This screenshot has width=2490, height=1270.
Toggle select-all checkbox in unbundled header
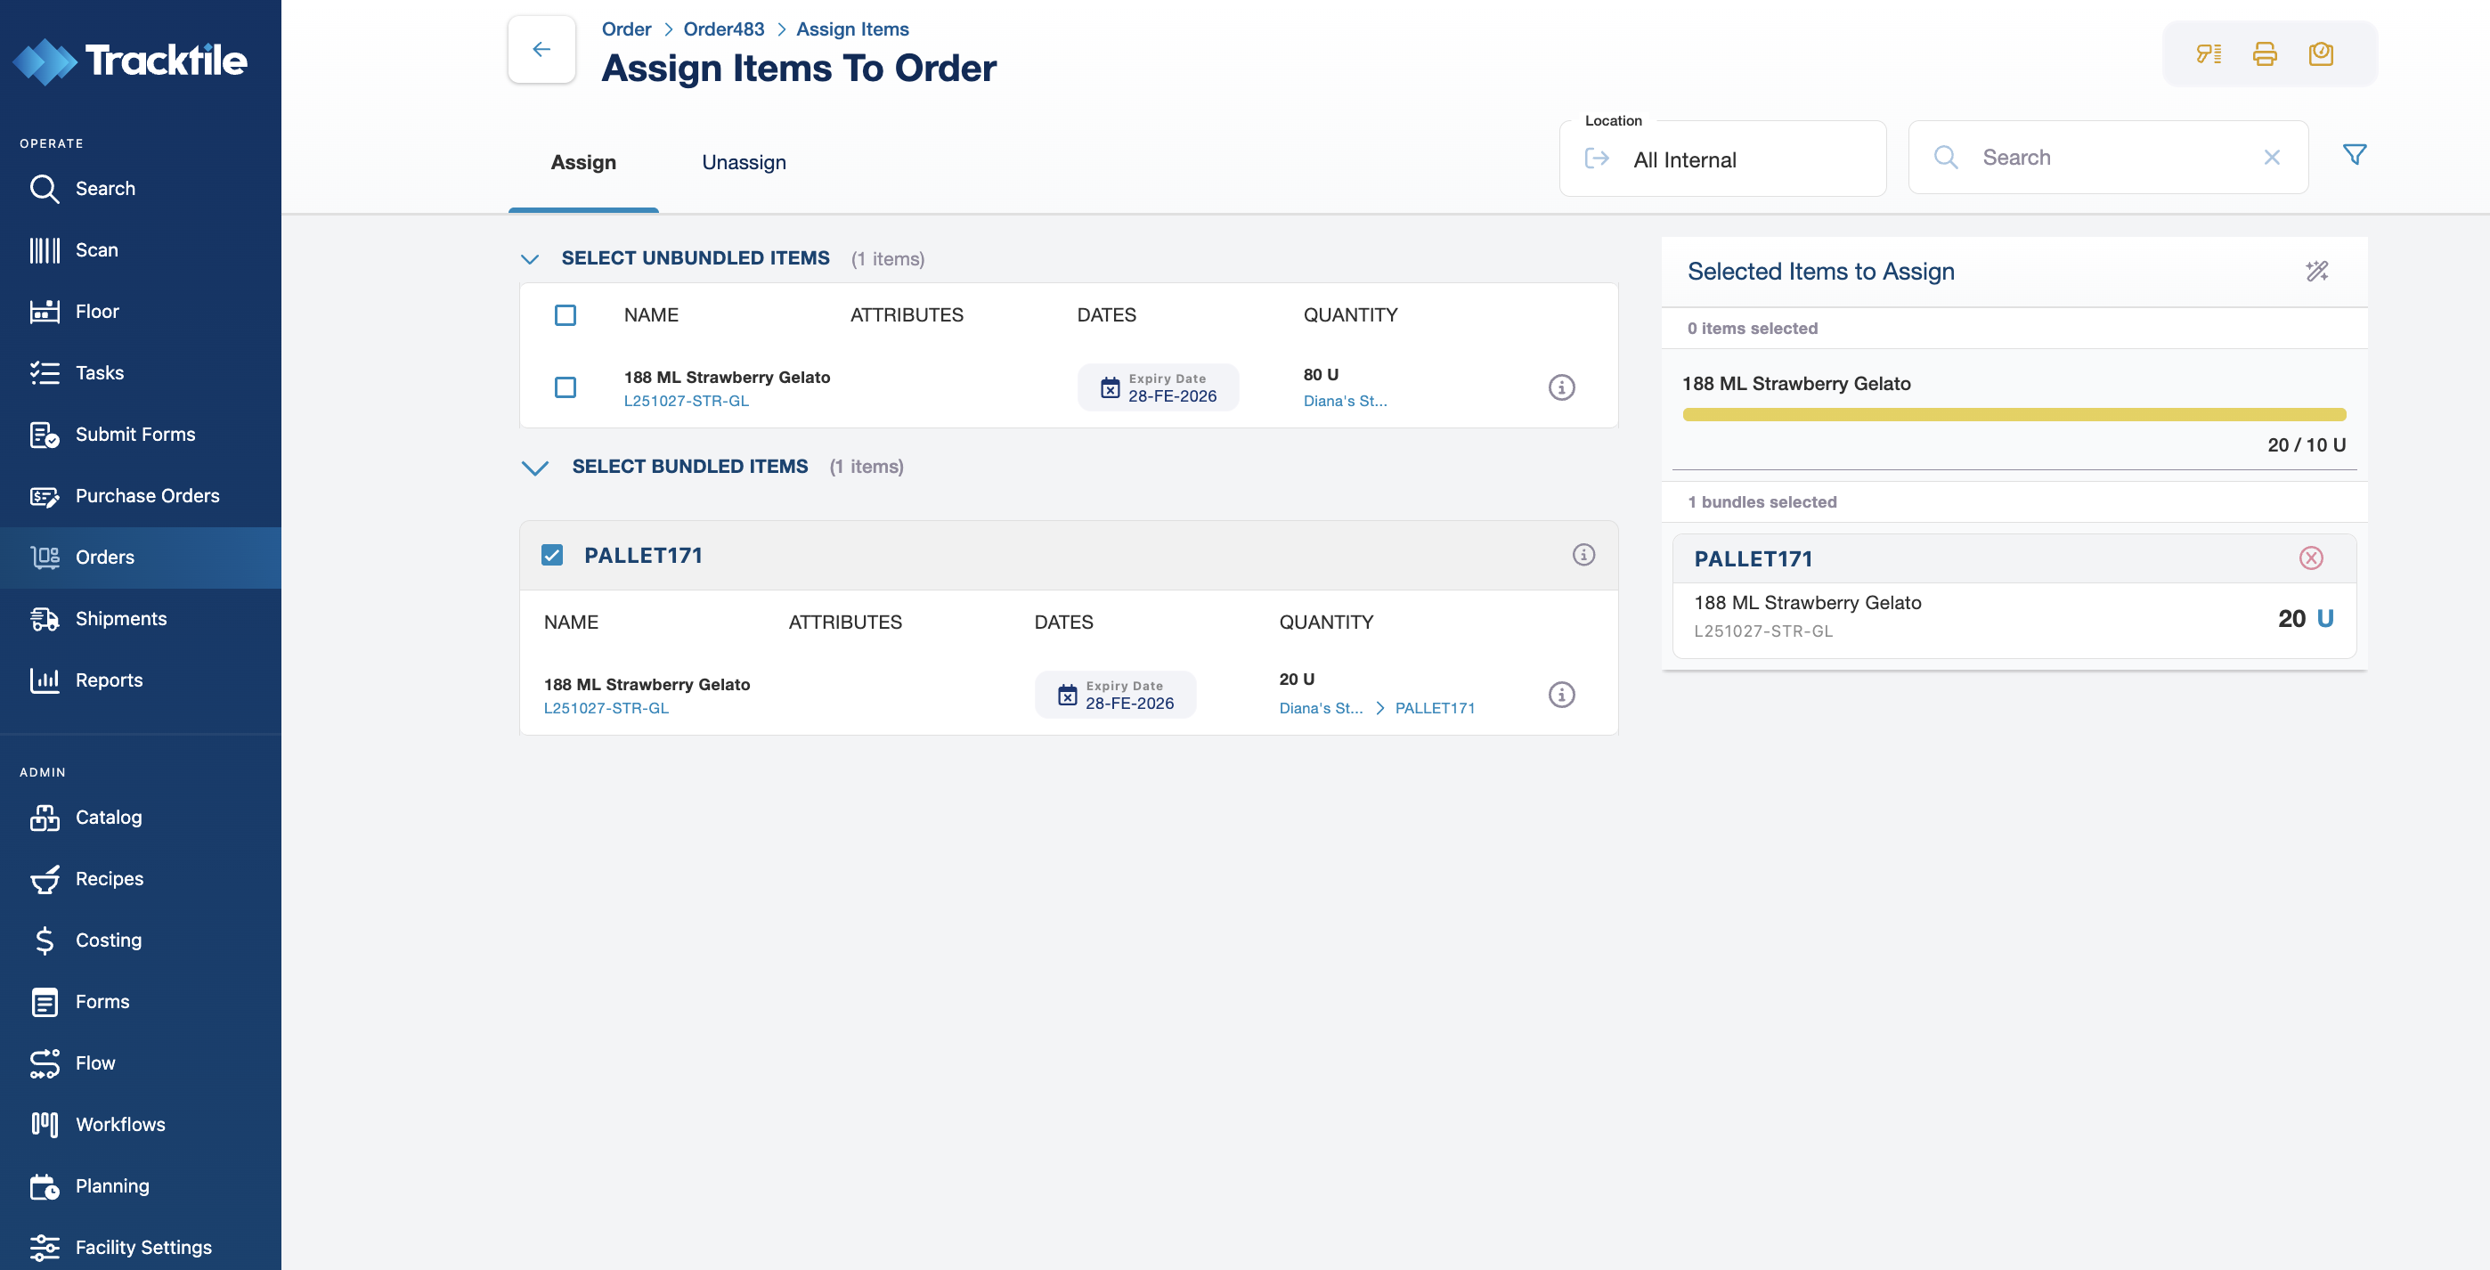click(566, 315)
